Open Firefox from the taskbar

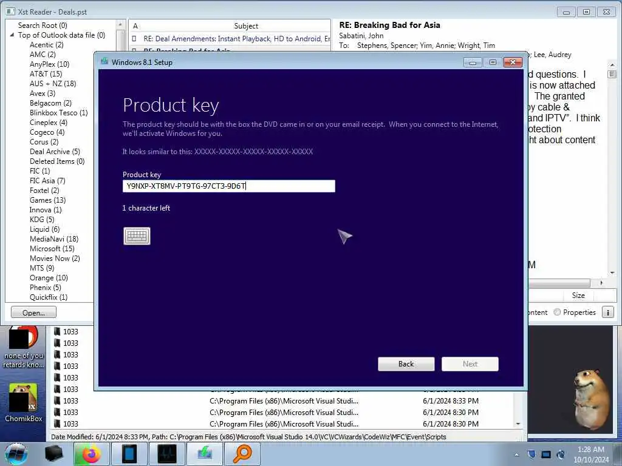click(x=91, y=454)
